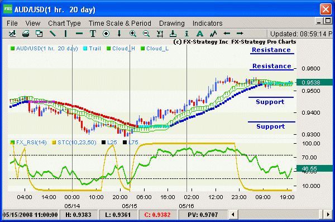The image size is (335, 222).
Task: Click the scroll right arrow in status bar
Action: point(328,214)
